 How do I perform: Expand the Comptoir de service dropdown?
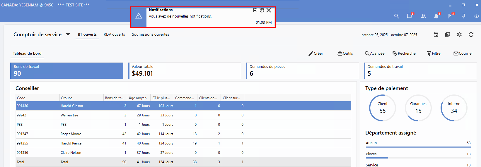(68, 34)
